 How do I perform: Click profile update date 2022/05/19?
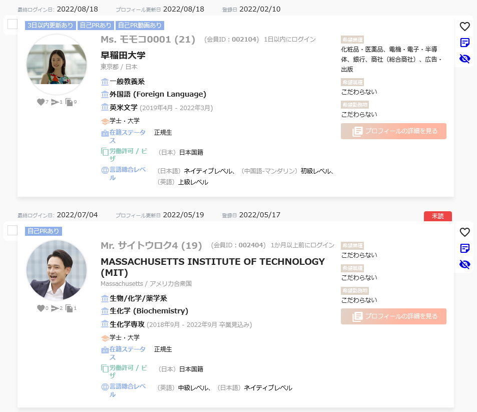pyautogui.click(x=183, y=215)
